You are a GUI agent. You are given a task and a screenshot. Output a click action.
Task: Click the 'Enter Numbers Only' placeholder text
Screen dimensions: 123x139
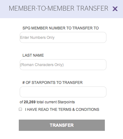tap(37, 38)
